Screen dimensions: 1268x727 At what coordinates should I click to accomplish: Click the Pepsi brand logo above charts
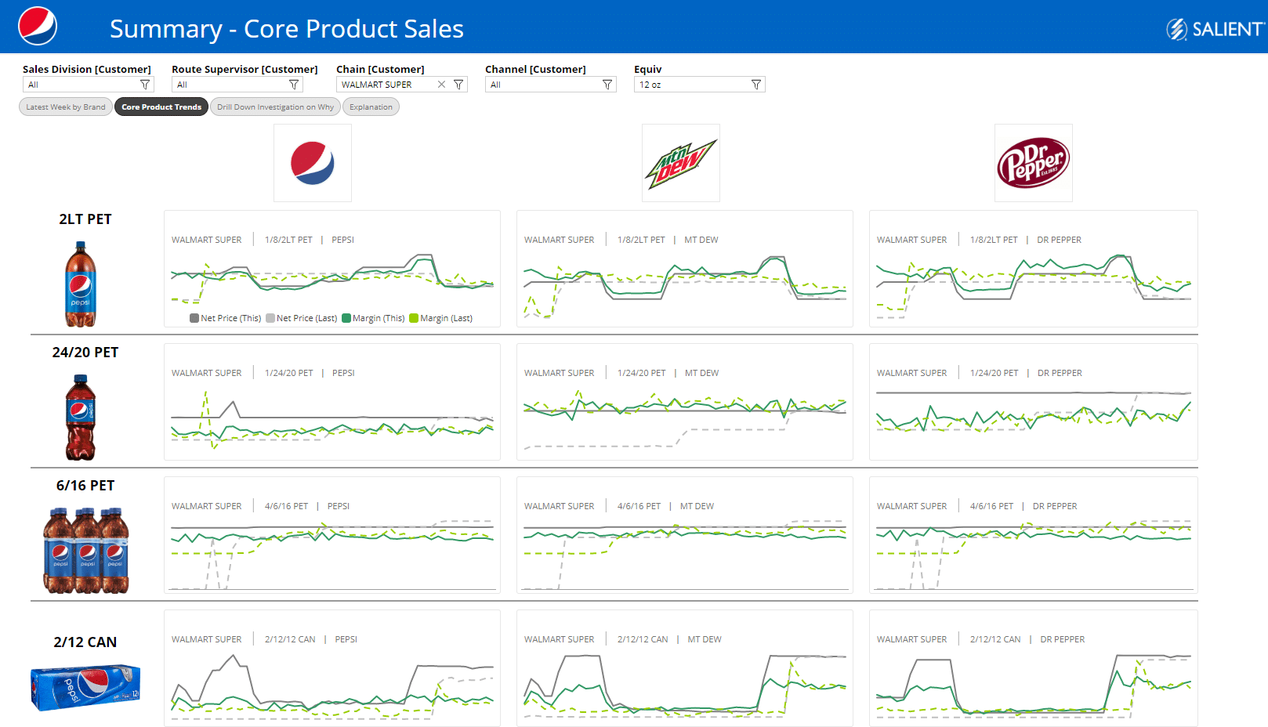tap(312, 163)
